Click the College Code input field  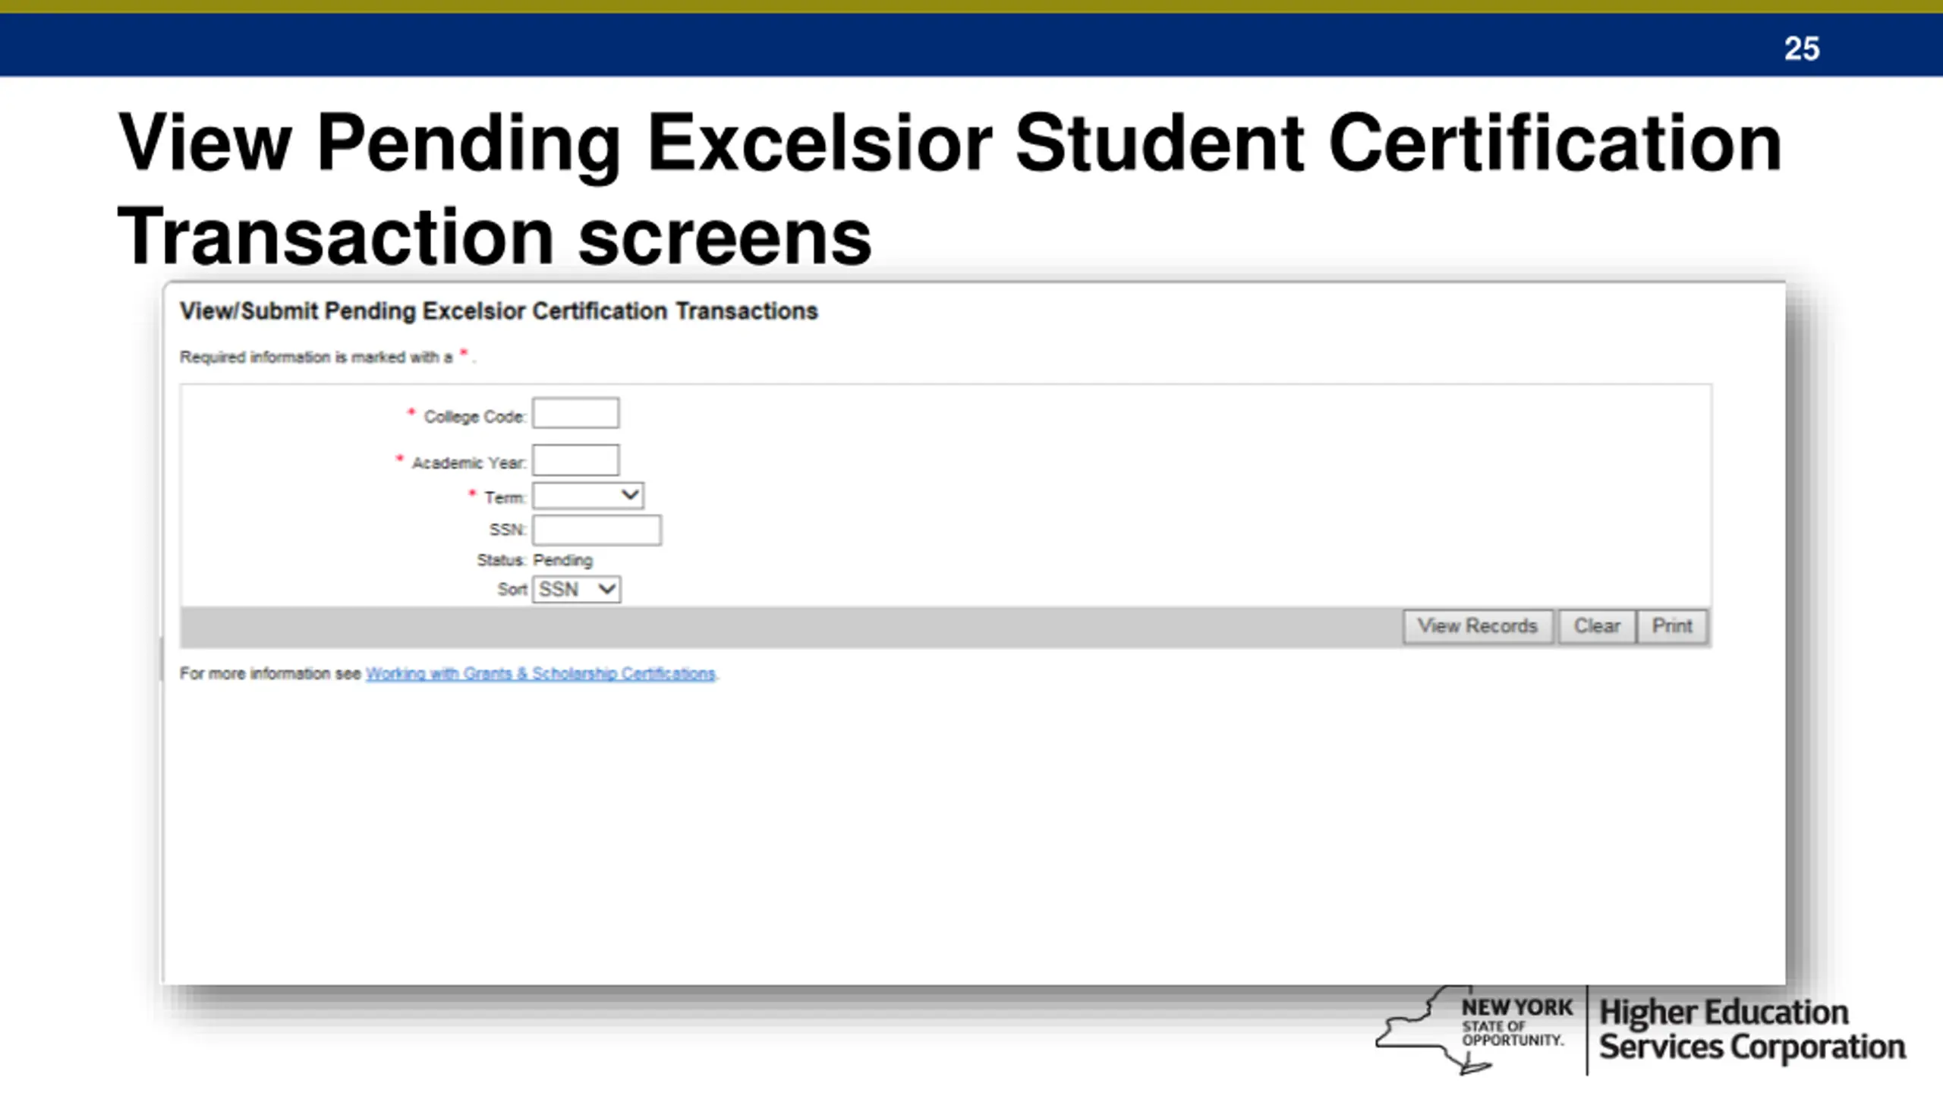tap(575, 414)
